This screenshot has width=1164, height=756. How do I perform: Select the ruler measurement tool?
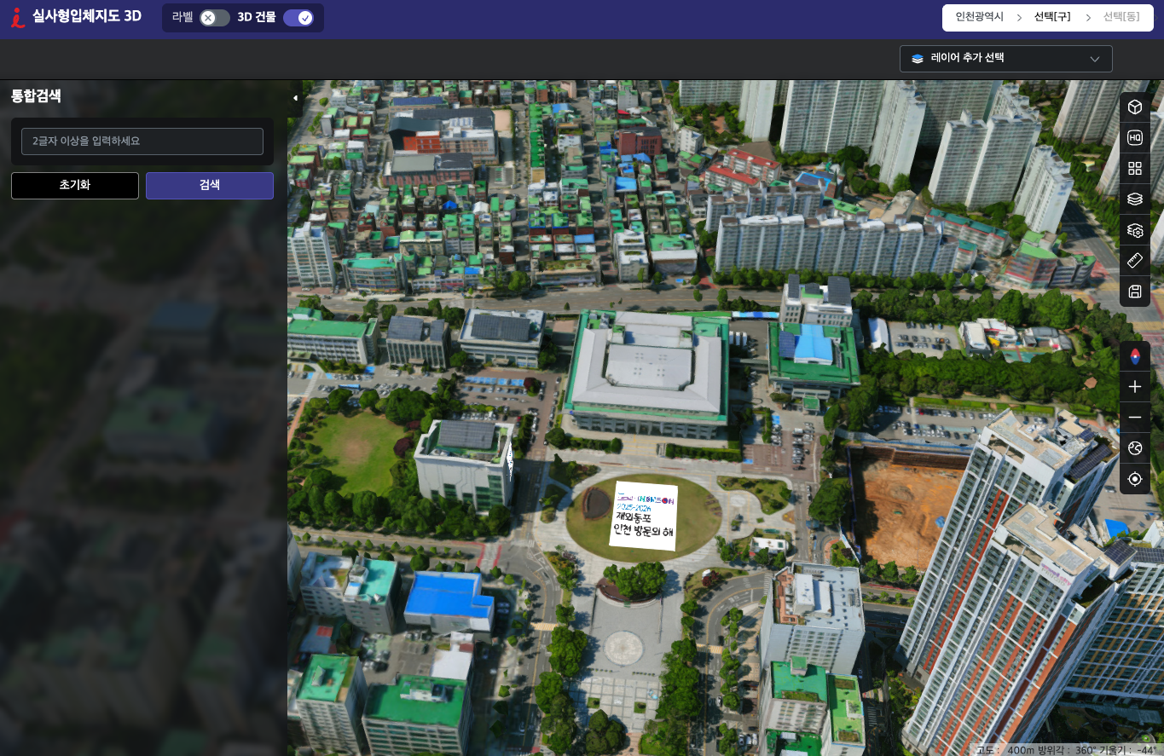pyautogui.click(x=1134, y=261)
